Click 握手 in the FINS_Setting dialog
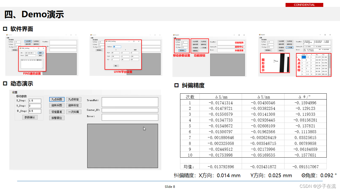The image size is (340, 191). coord(41,53)
